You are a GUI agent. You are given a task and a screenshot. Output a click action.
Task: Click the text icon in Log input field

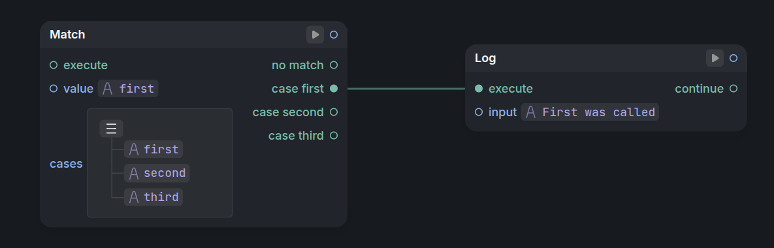tap(530, 112)
